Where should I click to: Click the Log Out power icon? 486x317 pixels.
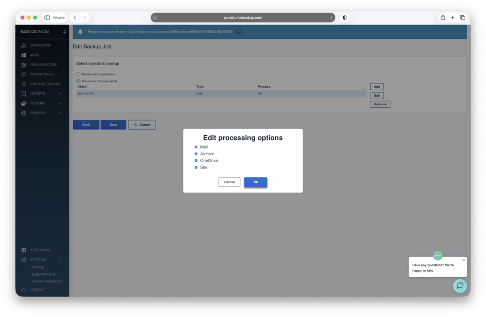(x=24, y=289)
